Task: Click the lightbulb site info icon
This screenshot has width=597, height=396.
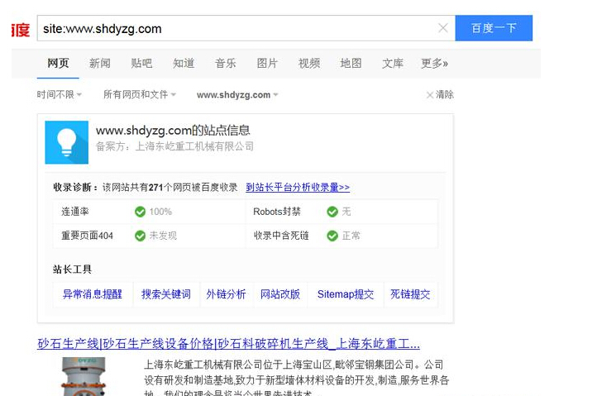Action: [x=67, y=142]
